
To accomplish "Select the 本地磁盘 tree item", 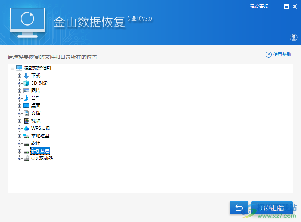I will tap(40, 136).
